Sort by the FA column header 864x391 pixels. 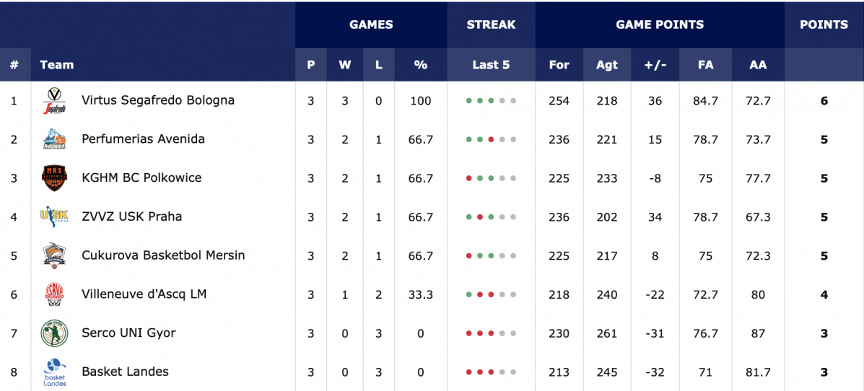click(705, 64)
